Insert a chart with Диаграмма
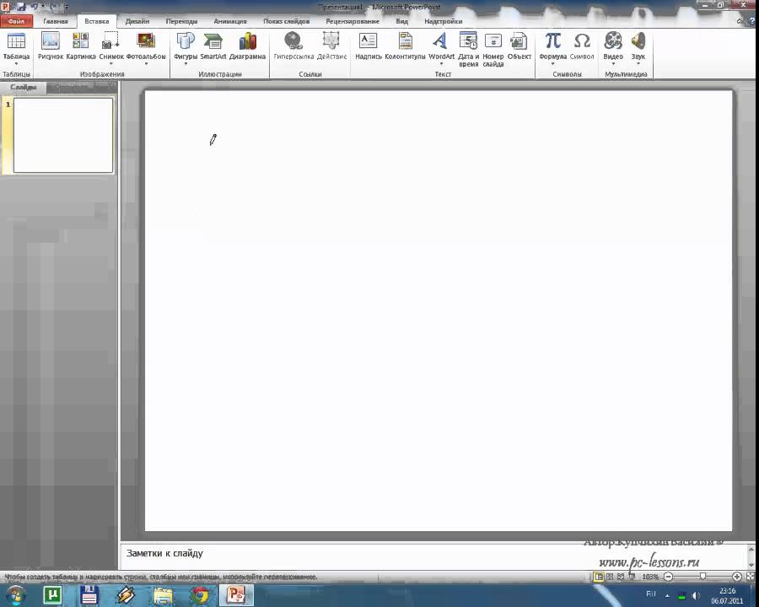Viewport: 759px width, 607px height. 247,46
